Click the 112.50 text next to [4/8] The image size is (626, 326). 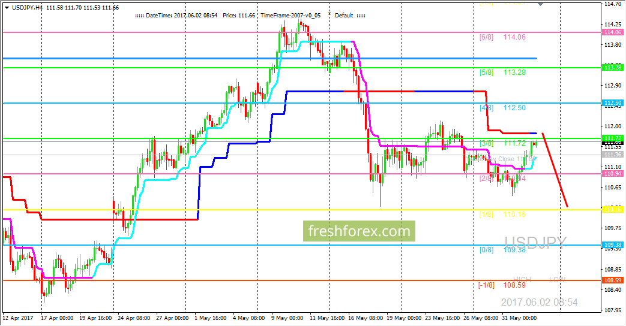pos(514,108)
